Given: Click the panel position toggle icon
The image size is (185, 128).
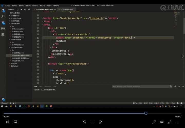Looking at the screenshot, I should point(175,87).
